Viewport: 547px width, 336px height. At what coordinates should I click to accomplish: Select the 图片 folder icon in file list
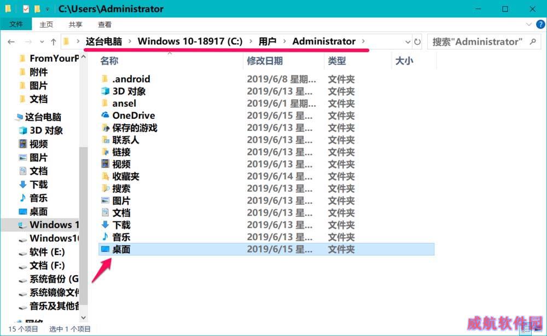pos(105,200)
